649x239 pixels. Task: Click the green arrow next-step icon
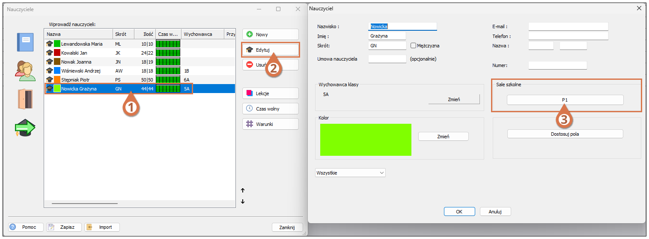(25, 128)
